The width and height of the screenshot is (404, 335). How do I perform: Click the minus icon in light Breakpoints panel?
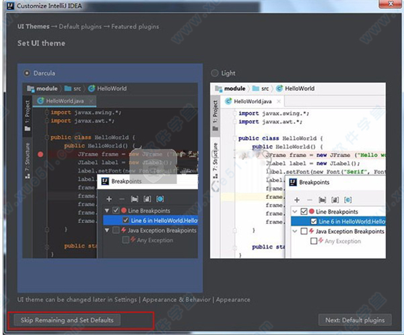click(x=308, y=200)
